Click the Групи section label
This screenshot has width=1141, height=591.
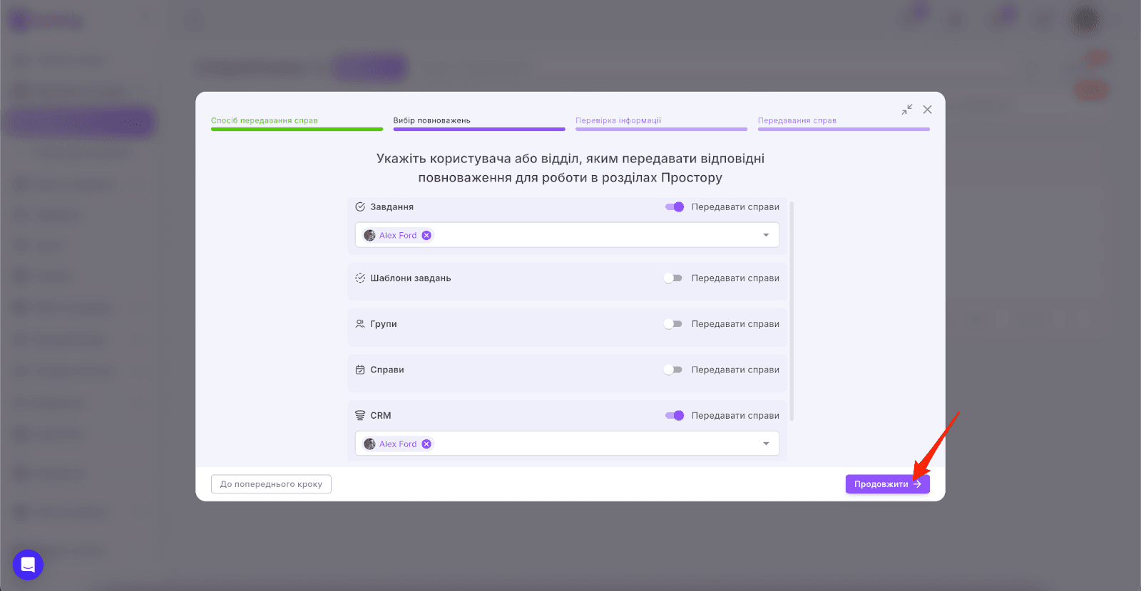click(x=384, y=324)
